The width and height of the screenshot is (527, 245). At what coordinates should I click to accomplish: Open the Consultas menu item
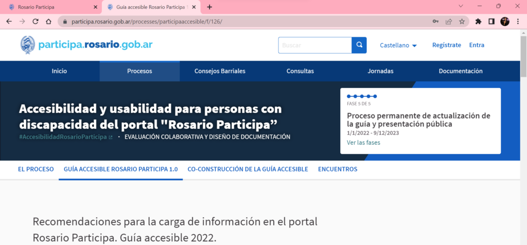[300, 71]
